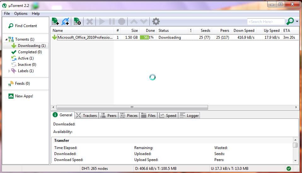Screen dimensions: 302x173
Task: Switch to the Trackers tab
Action: tap(87, 116)
